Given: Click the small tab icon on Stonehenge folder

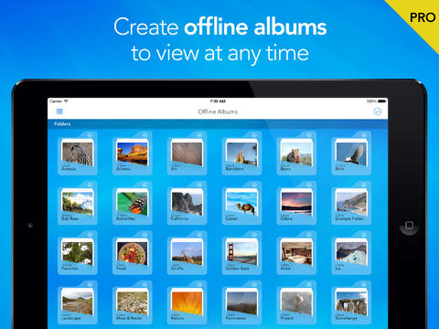Looking at the screenshot, I should (x=364, y=284).
